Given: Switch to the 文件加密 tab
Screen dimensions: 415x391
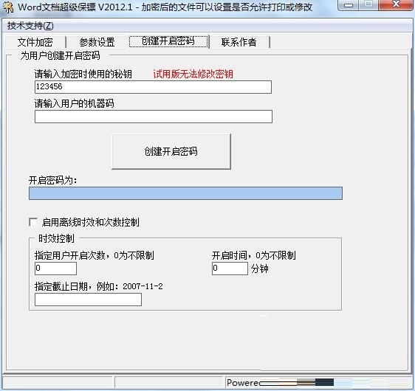Looking at the screenshot, I should click(35, 42).
